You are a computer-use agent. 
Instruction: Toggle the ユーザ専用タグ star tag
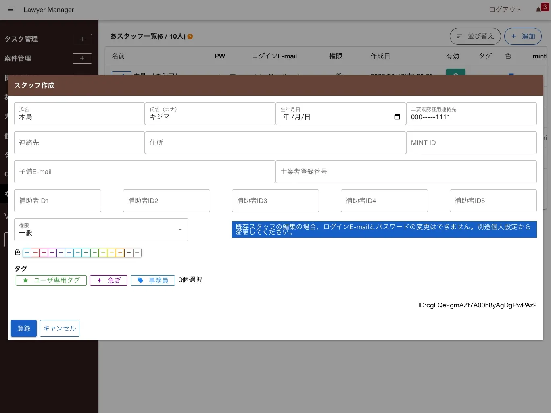[51, 280]
